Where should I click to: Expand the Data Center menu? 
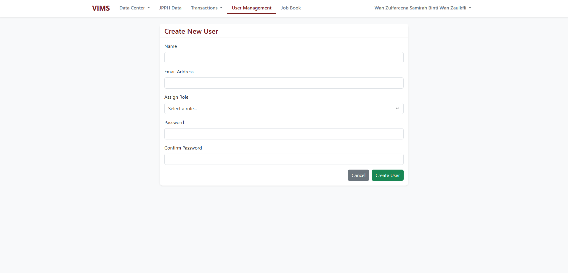pos(134,8)
